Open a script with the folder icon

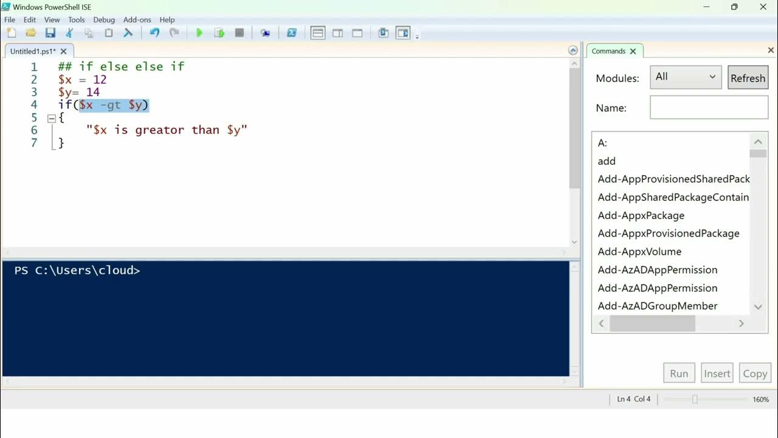click(30, 33)
